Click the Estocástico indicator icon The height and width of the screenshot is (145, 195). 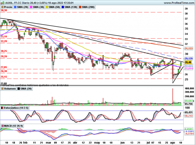click(x=2, y=107)
